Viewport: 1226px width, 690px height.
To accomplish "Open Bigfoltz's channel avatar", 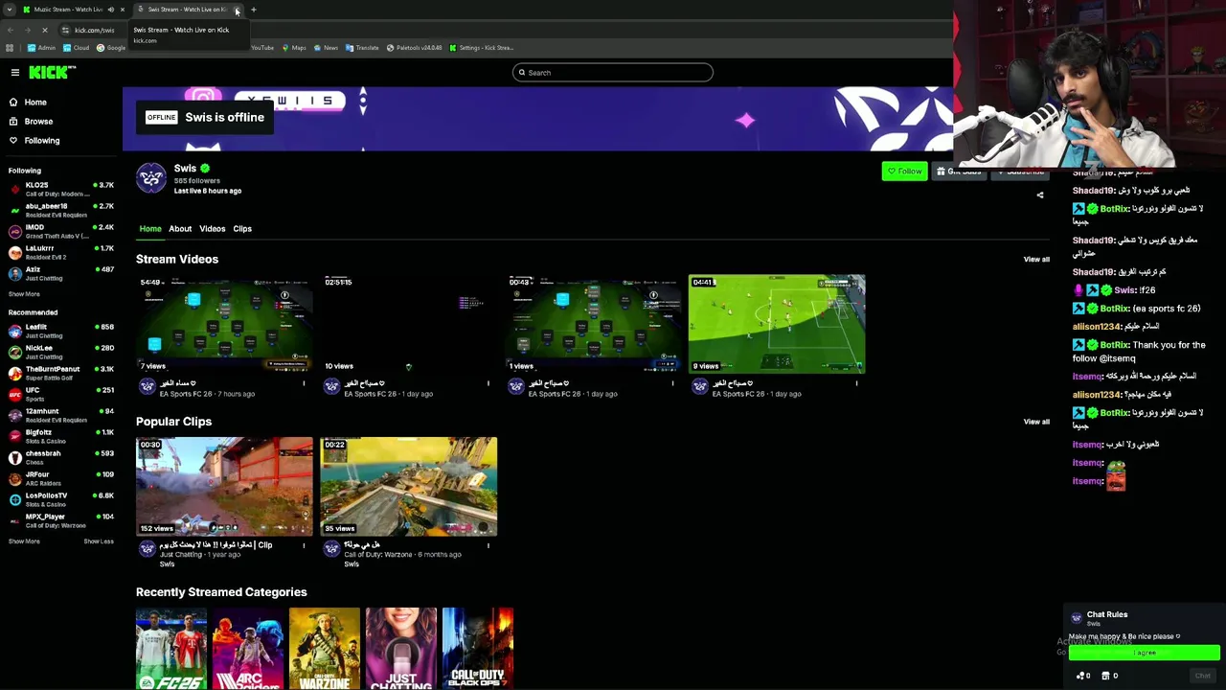I will (14, 436).
